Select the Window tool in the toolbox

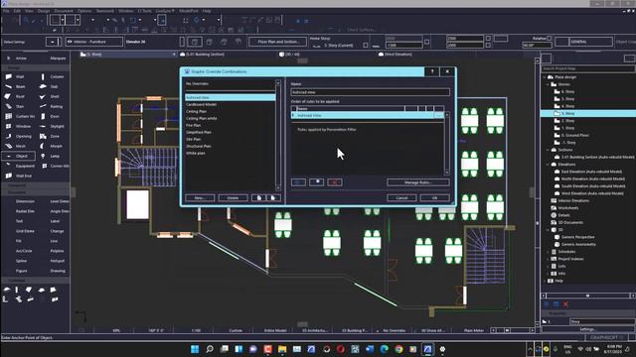coord(19,126)
